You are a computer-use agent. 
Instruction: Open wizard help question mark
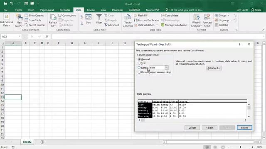click(239, 44)
